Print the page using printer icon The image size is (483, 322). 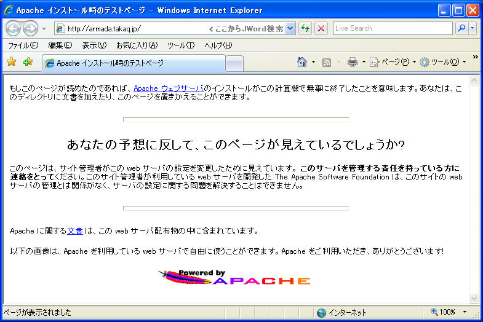(353, 62)
